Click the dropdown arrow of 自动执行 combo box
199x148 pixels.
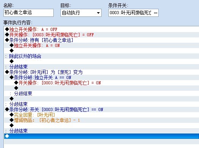pyautogui.click(x=98, y=13)
